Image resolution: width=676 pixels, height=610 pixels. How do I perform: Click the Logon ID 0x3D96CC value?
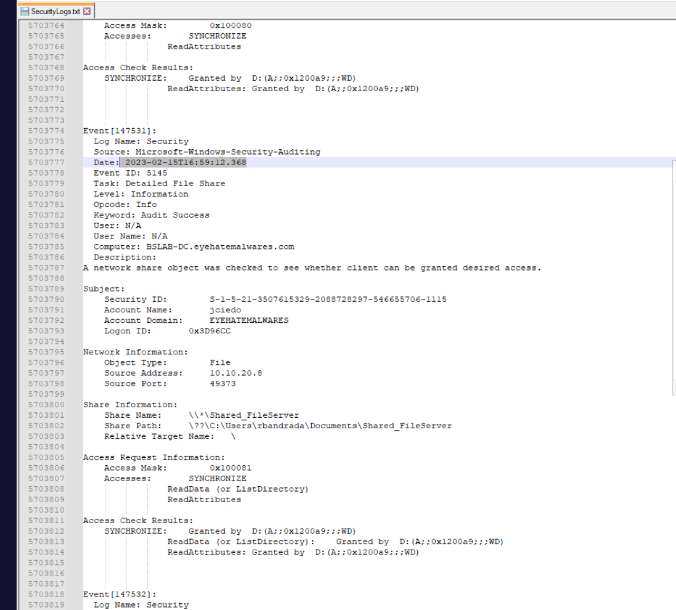(x=210, y=331)
